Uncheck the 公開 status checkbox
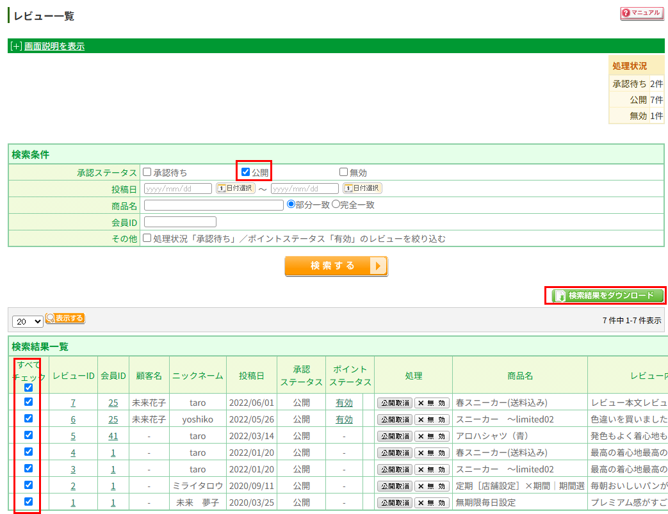Screen dimensions: 668x514 [245, 172]
